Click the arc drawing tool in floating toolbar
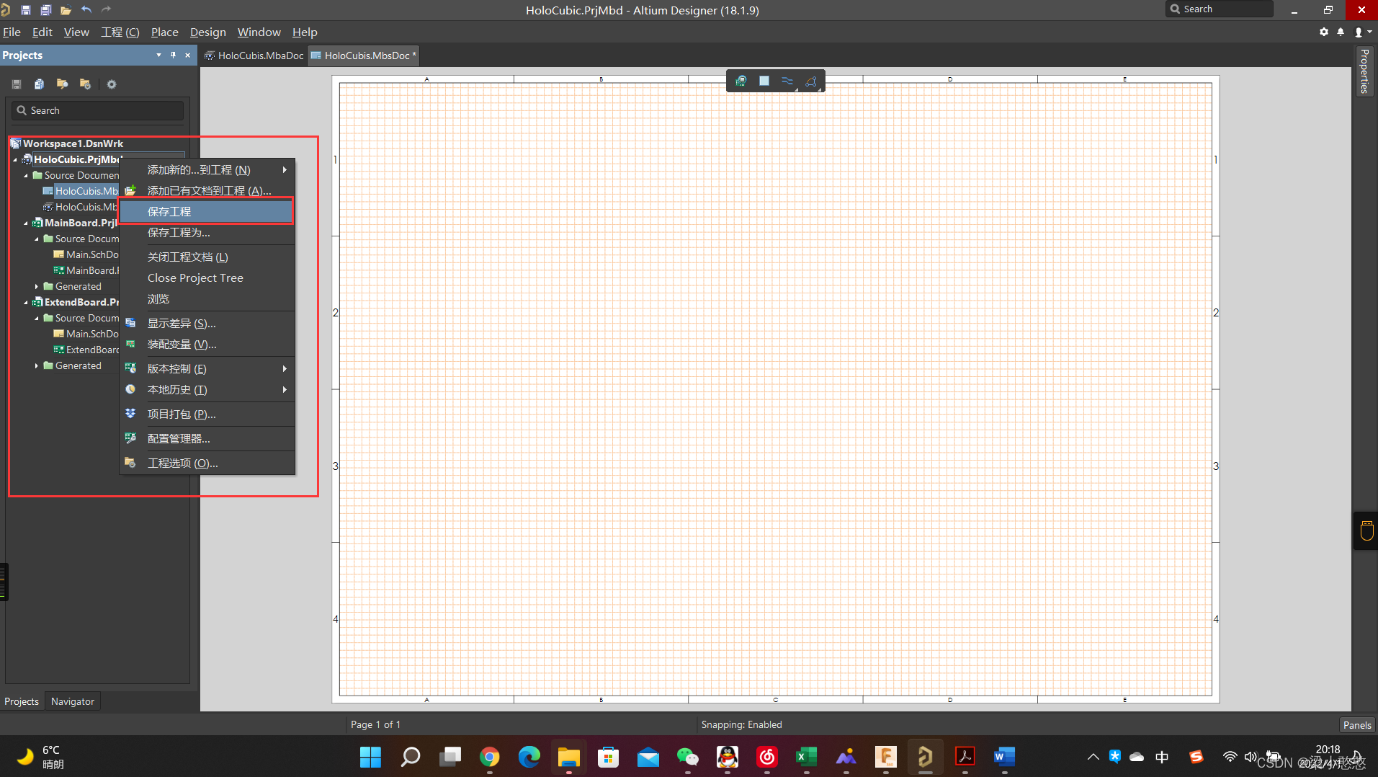 [811, 81]
